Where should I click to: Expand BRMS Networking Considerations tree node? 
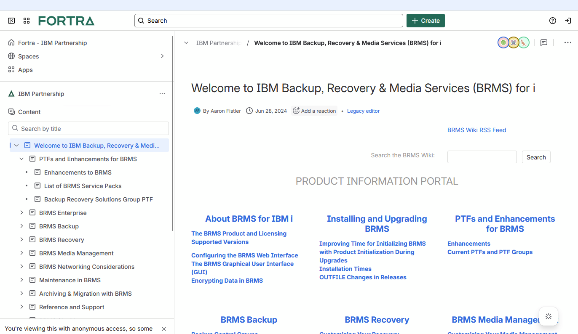(x=21, y=267)
